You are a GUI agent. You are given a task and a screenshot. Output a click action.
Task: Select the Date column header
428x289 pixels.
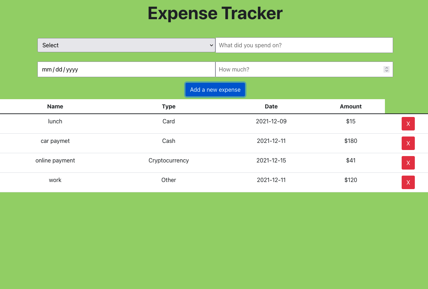(x=271, y=106)
